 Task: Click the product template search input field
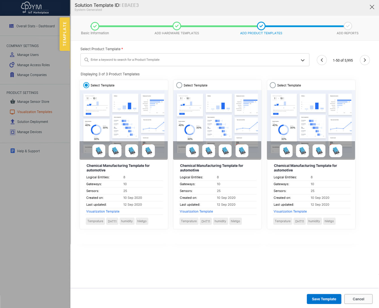(x=195, y=60)
